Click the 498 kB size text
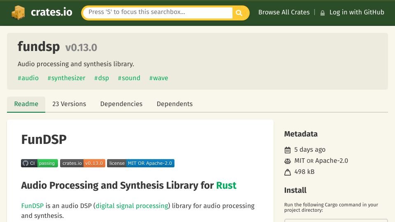 (304, 172)
